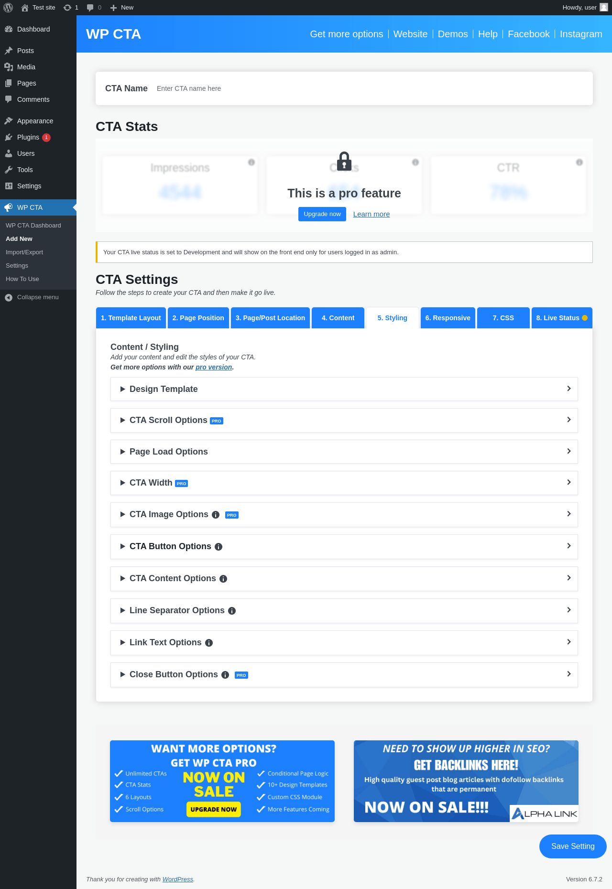612x889 pixels.
Task: Expand the CTA Width section
Action: pyautogui.click(x=344, y=483)
